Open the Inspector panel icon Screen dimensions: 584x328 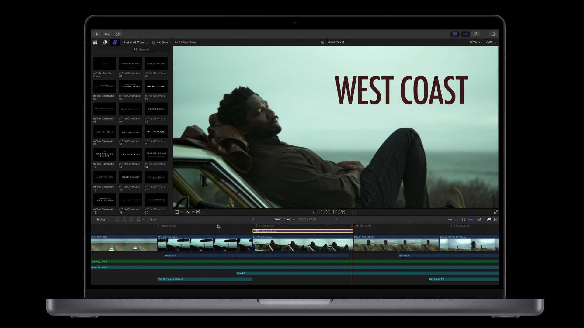tap(476, 34)
